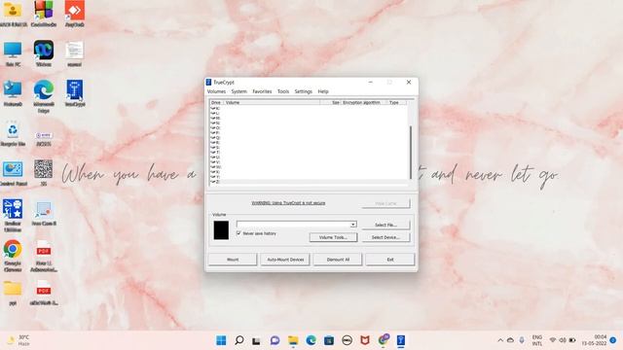The height and width of the screenshot is (350, 623).
Task: Sort by the Volume column header
Action: click(273, 102)
